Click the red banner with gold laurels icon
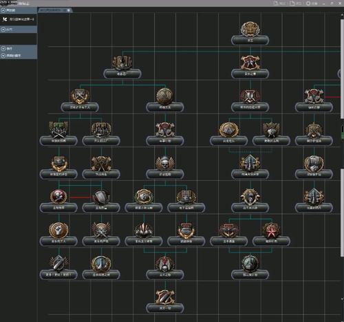344x322 pixels. click(x=186, y=230)
